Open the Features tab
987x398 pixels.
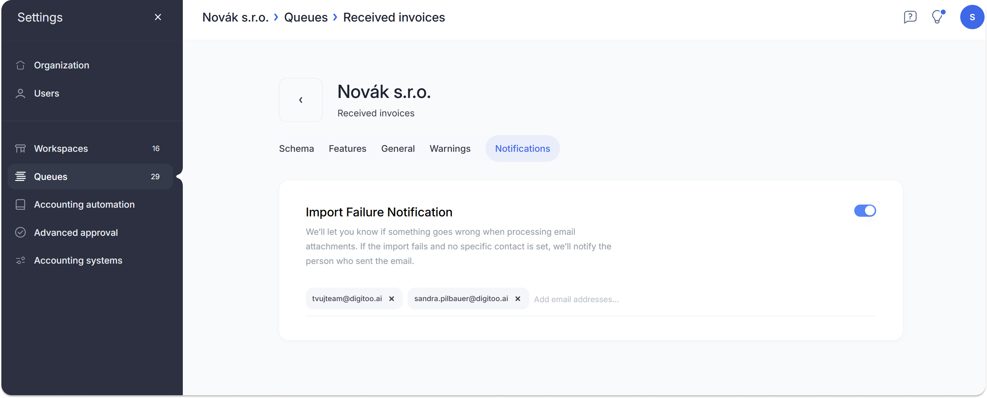[x=347, y=149]
